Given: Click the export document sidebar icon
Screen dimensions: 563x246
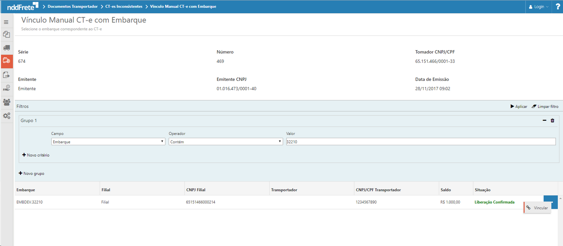Looking at the screenshot, I should coord(6,74).
